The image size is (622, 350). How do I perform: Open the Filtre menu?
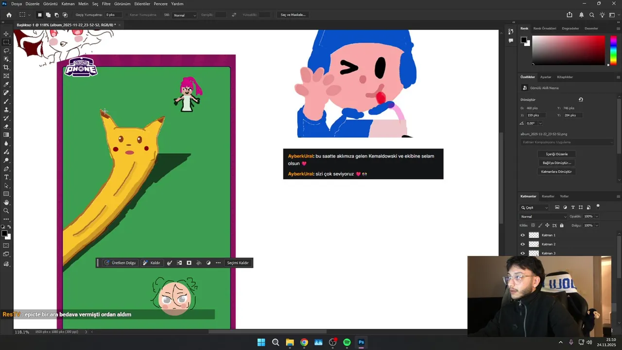pos(106,4)
